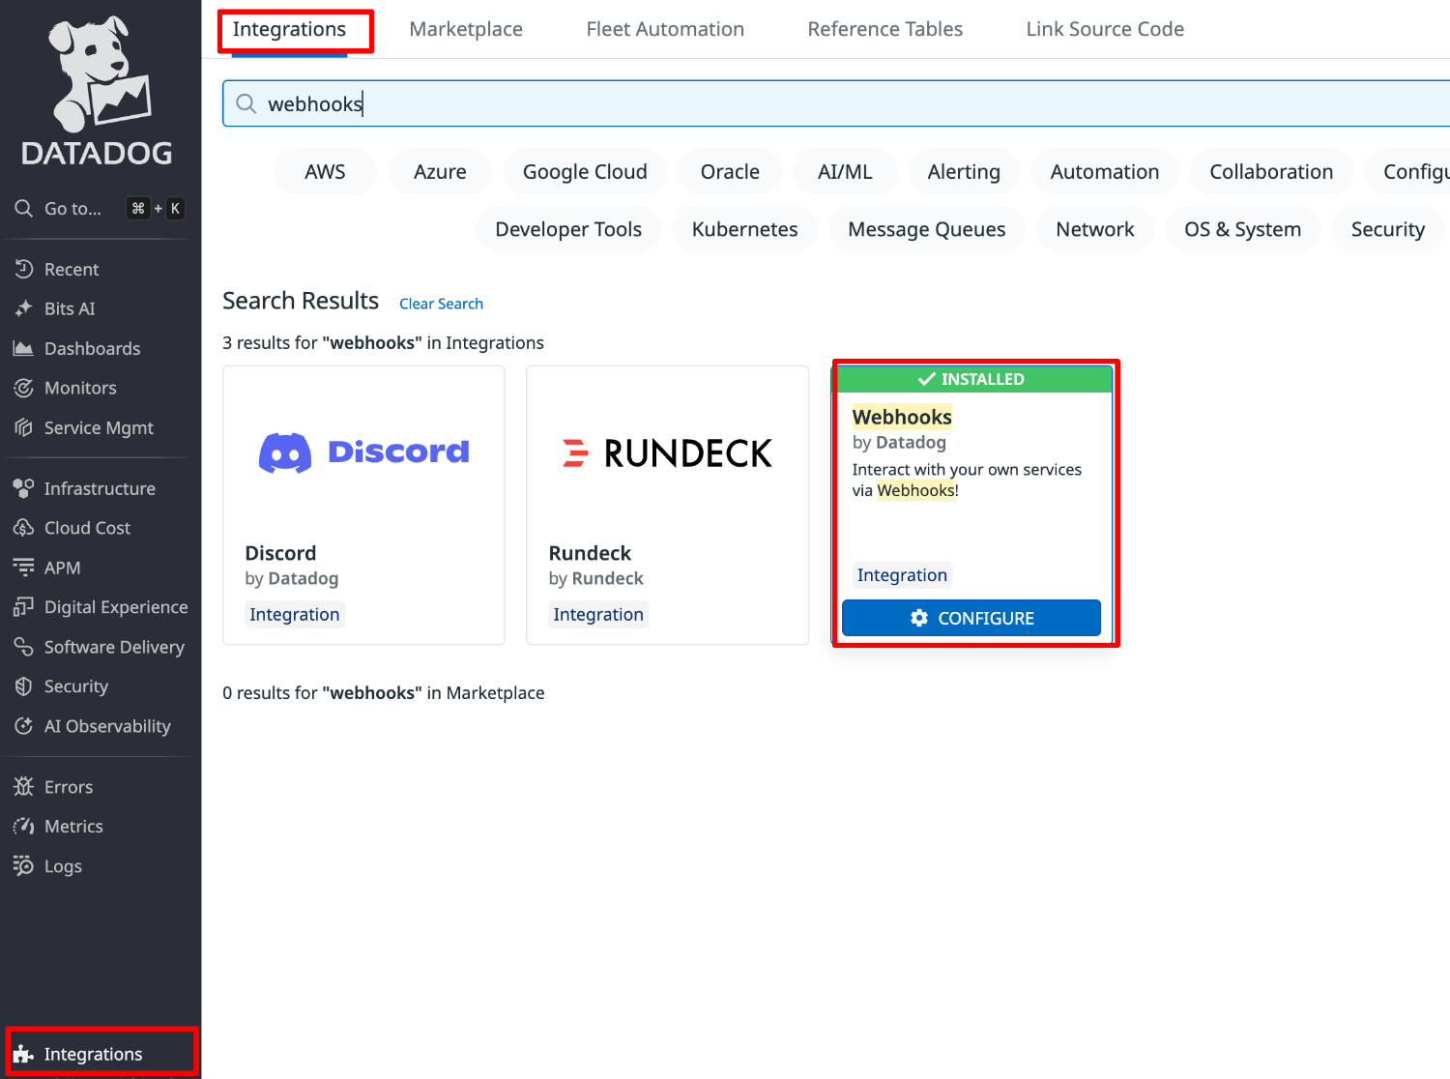Screen dimensions: 1450x1079
Task: Filter by Developer Tools category
Action: [x=568, y=229]
